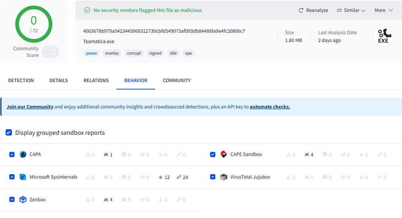Screen dimensions: 402x218
Task: Click the Similar approximate-equal icon
Action: click(339, 10)
